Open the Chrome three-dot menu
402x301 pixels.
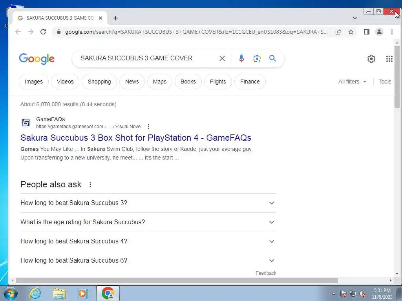pyautogui.click(x=392, y=32)
